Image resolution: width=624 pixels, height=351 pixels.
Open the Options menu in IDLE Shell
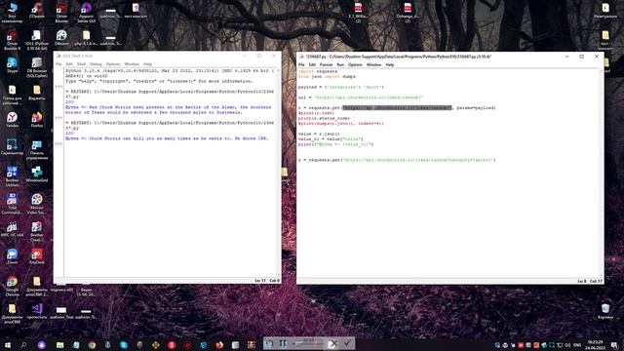point(113,64)
